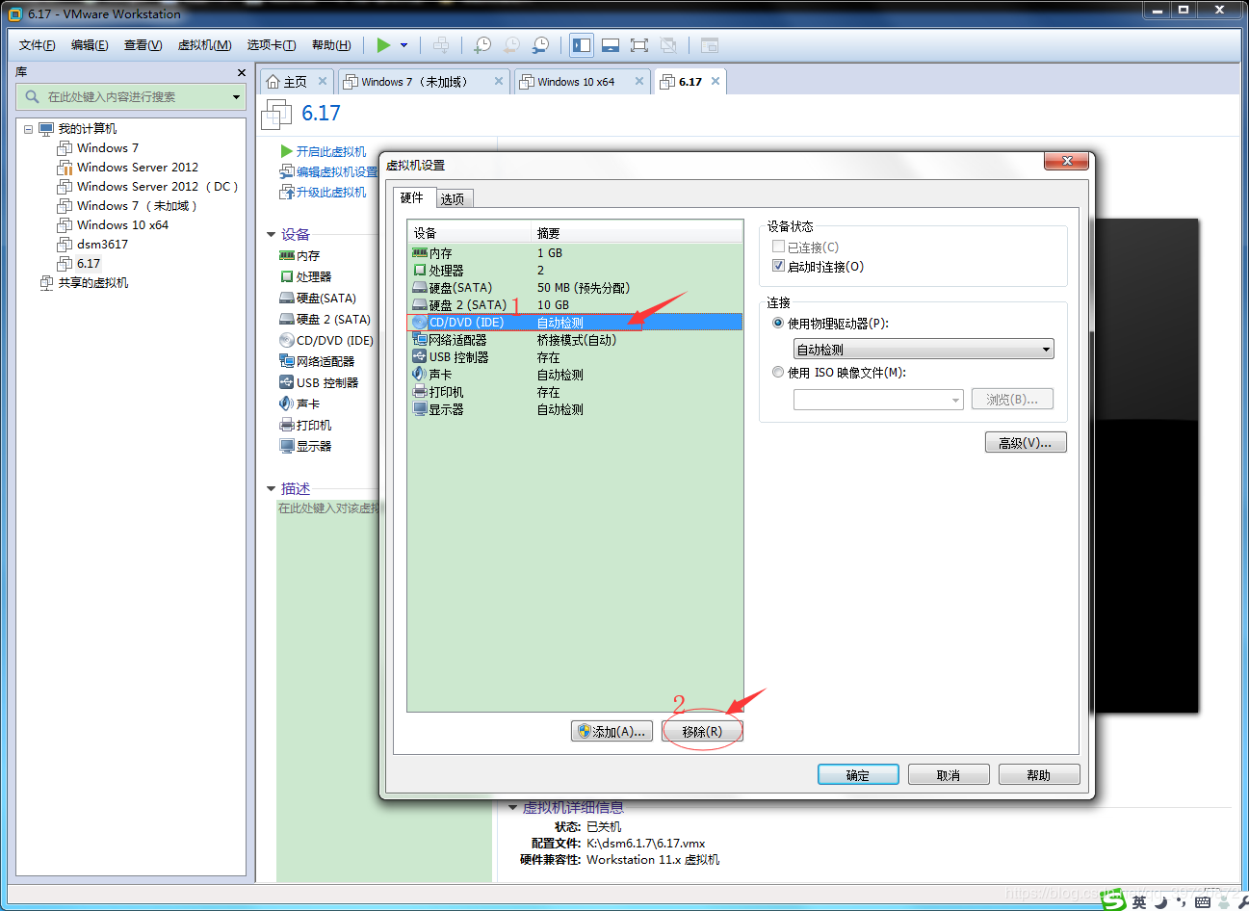
Task: Open the snapshot manager toolbar icon
Action: 541,45
